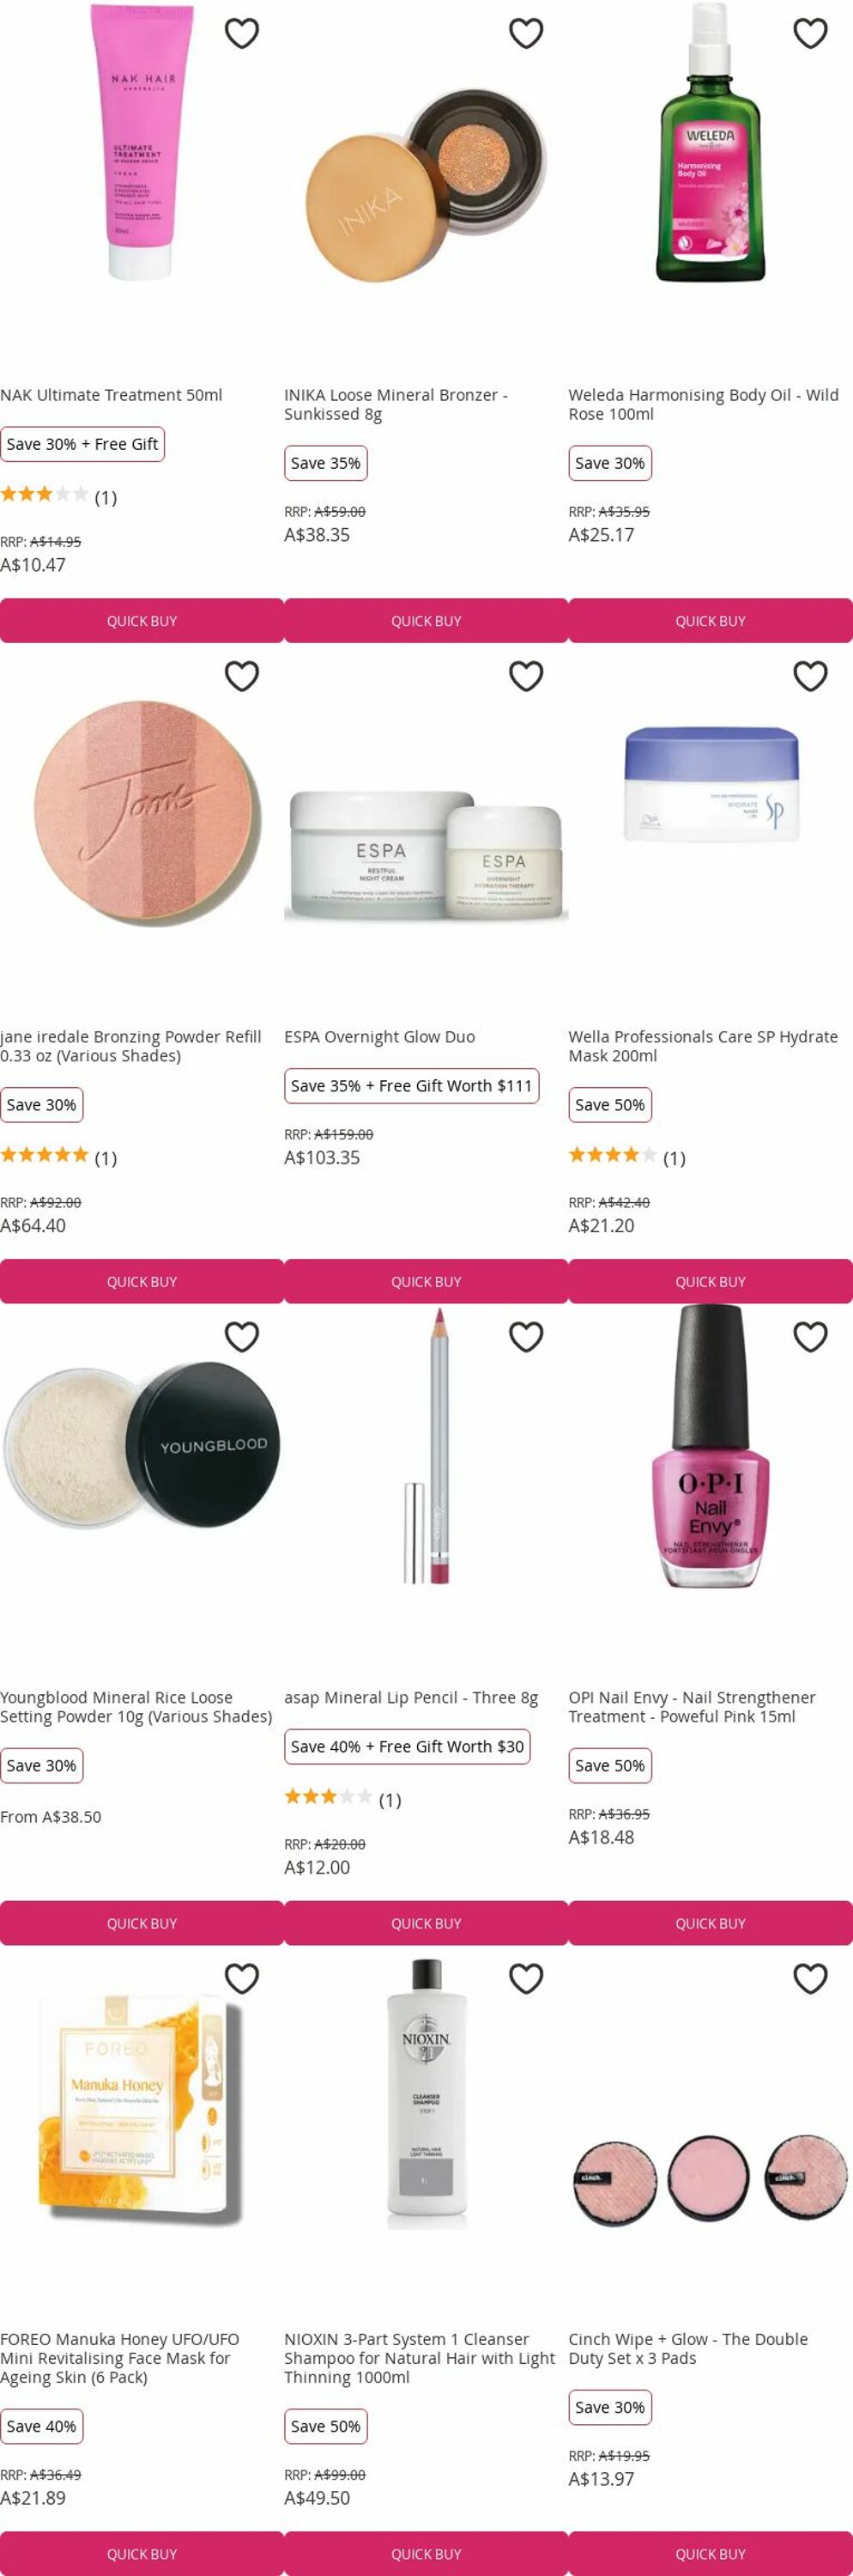
Task: Open the asap lip pencil star rating reviews
Action: pyautogui.click(x=342, y=1799)
